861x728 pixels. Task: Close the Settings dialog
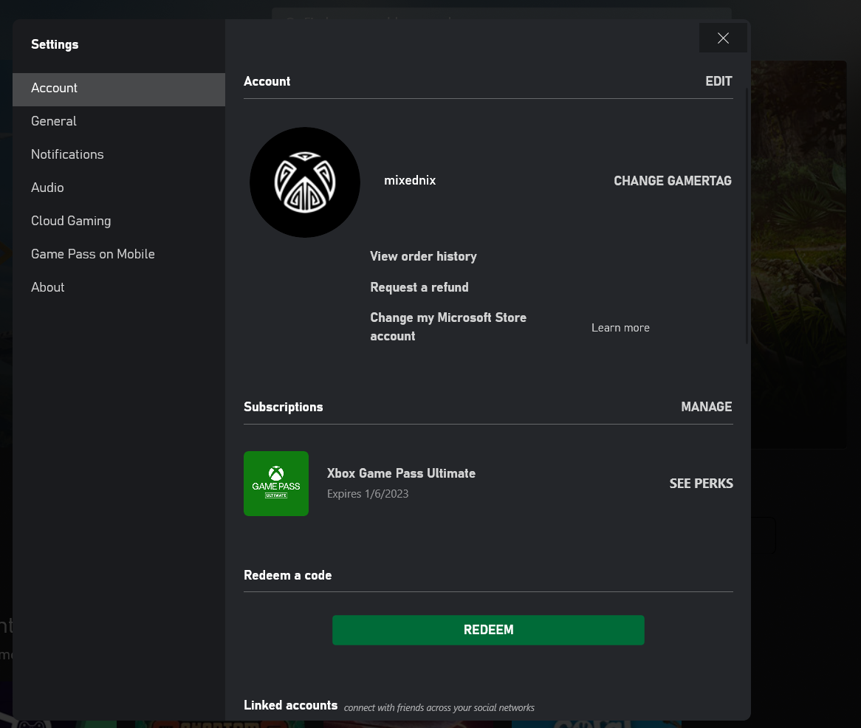click(723, 38)
